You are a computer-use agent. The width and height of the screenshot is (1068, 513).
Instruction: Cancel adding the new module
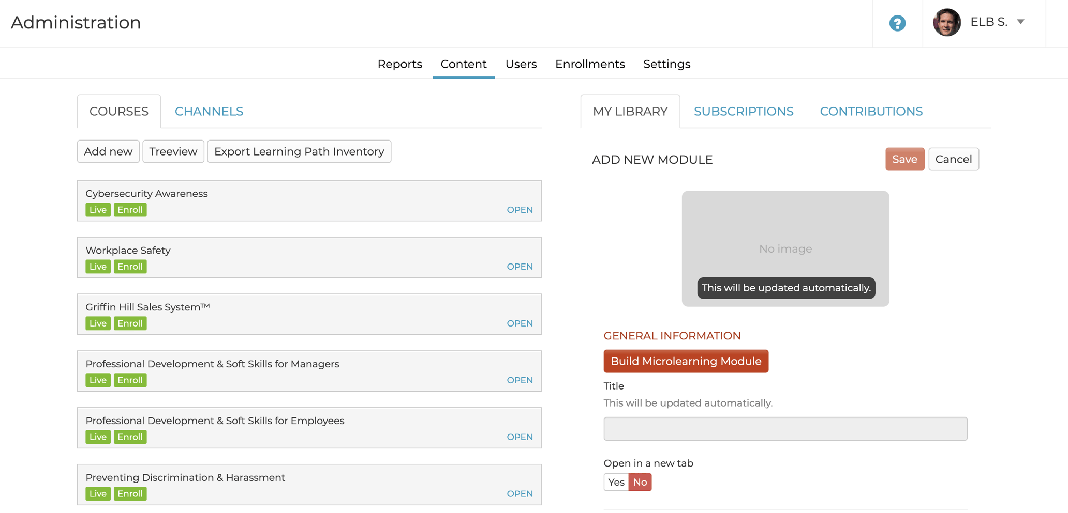click(x=953, y=159)
